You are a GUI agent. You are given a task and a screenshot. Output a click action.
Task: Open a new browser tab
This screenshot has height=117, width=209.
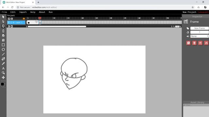pos(38,2)
